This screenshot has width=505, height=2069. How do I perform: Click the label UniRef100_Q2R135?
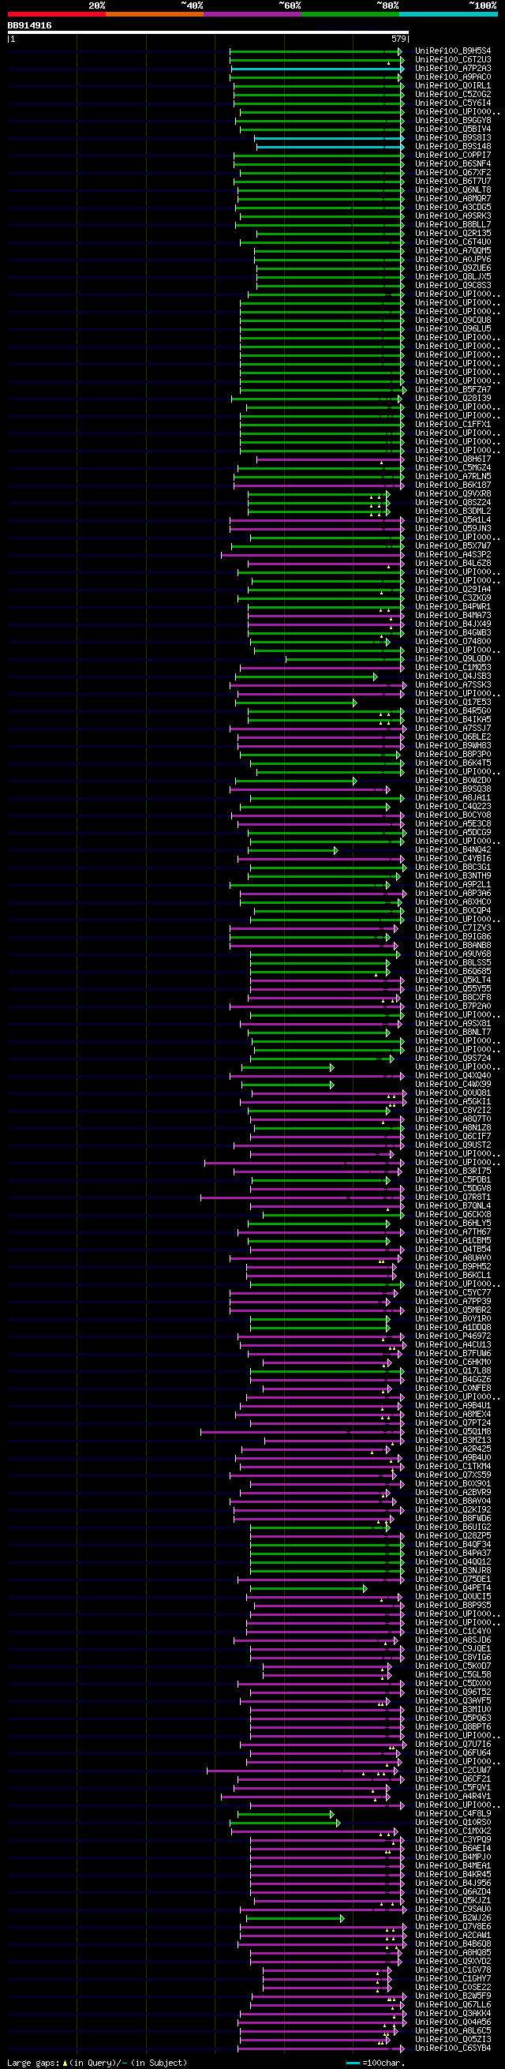point(453,234)
